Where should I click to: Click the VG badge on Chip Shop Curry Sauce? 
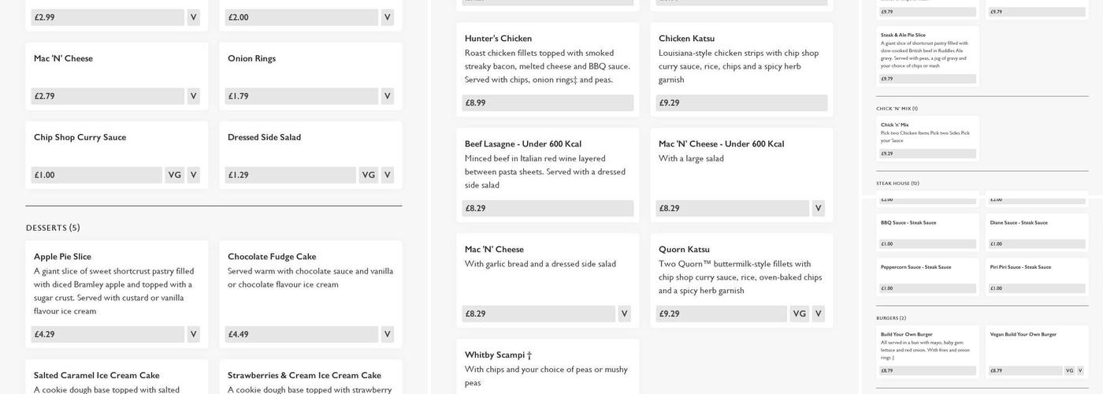point(175,175)
